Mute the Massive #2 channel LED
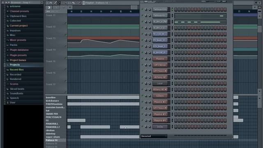This screenshot has width=263, height=148. pyautogui.click(x=143, y=102)
